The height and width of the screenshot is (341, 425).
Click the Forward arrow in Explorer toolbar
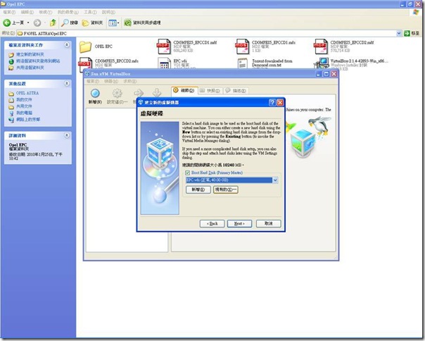coord(37,23)
